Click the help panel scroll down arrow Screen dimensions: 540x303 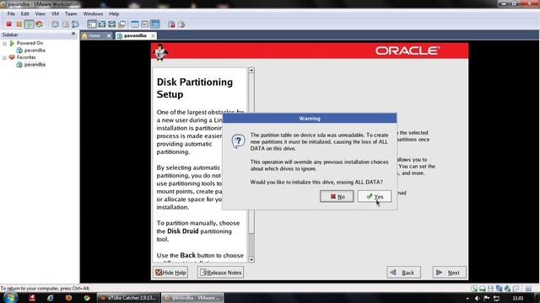[251, 260]
